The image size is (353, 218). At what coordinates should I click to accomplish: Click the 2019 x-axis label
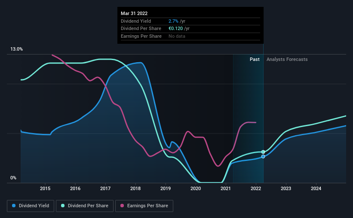tap(166, 188)
